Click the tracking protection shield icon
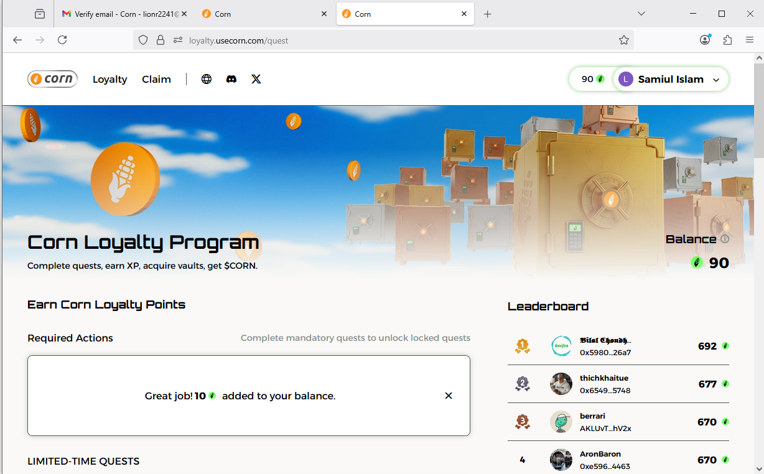 coord(143,40)
